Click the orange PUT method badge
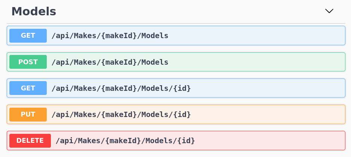The width and height of the screenshot is (351, 157). pyautogui.click(x=28, y=114)
